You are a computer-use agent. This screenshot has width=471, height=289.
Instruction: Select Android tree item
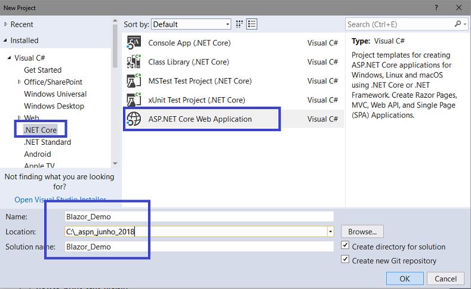(x=38, y=154)
